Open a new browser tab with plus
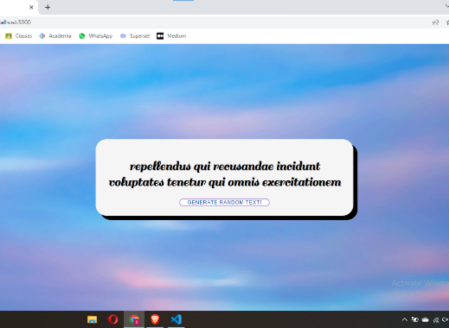This screenshot has height=328, width=449. tap(48, 7)
